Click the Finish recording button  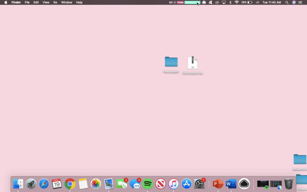pos(180,2)
